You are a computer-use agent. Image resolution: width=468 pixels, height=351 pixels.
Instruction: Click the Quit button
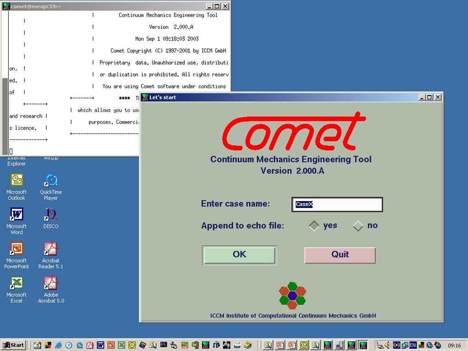[x=340, y=255]
